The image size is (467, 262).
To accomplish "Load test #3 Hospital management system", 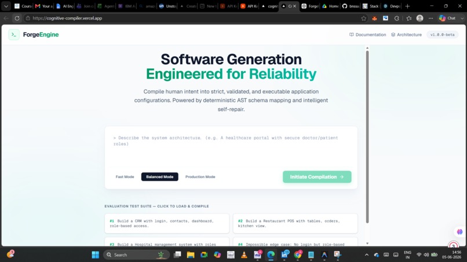I will (x=167, y=242).
